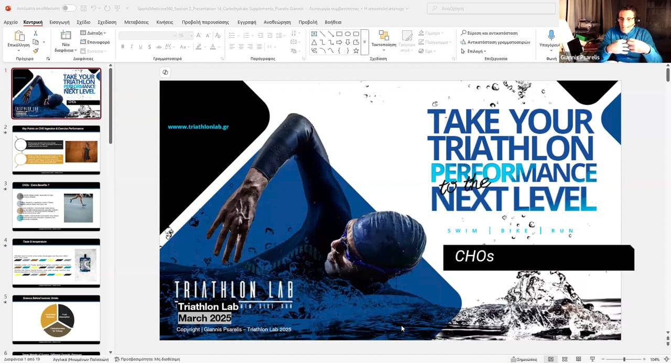Apply underline formatting with U icon

coord(140,47)
